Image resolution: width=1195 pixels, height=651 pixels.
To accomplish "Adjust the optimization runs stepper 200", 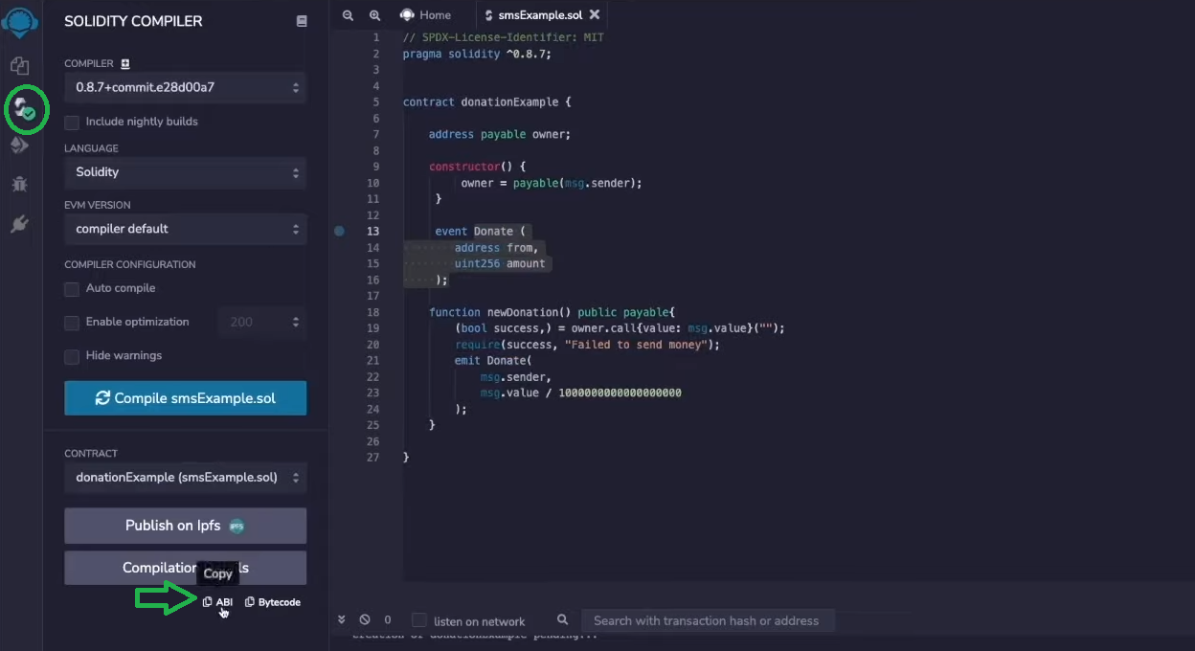I will pos(262,322).
